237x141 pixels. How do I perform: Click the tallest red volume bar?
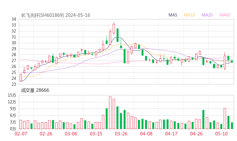point(110,113)
